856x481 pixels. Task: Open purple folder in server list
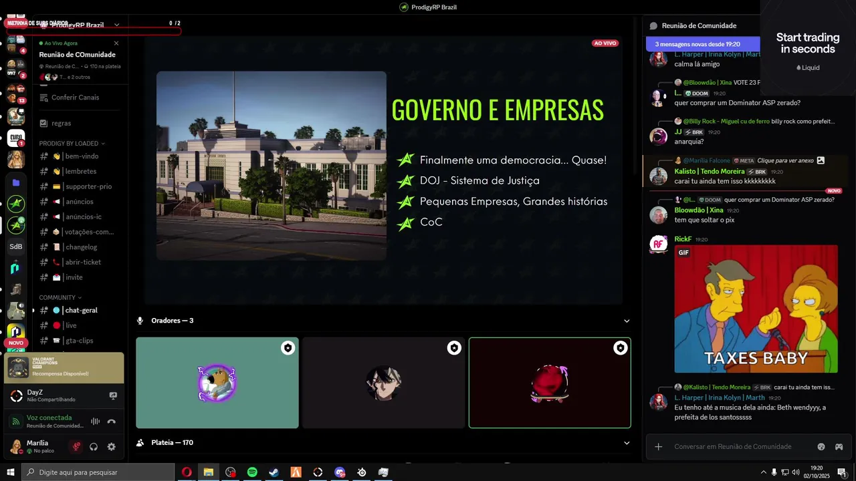16,182
